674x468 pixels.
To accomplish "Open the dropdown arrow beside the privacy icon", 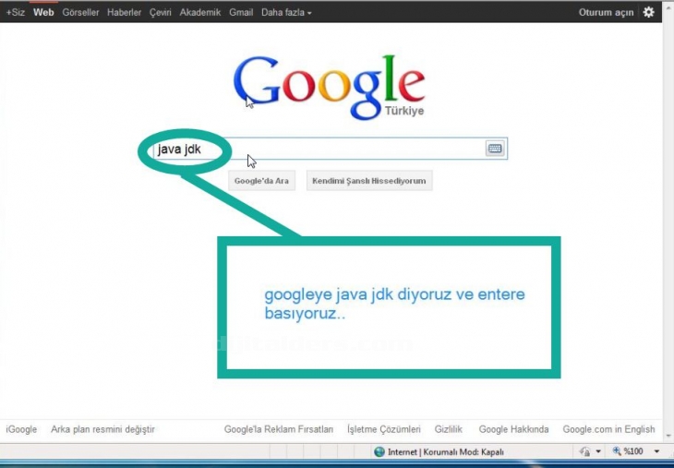I will [598, 452].
